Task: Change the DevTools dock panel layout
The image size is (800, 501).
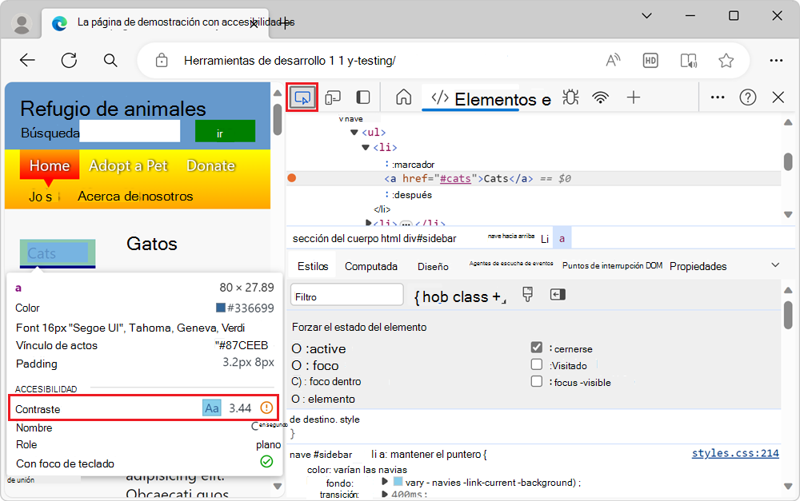Action: (362, 97)
